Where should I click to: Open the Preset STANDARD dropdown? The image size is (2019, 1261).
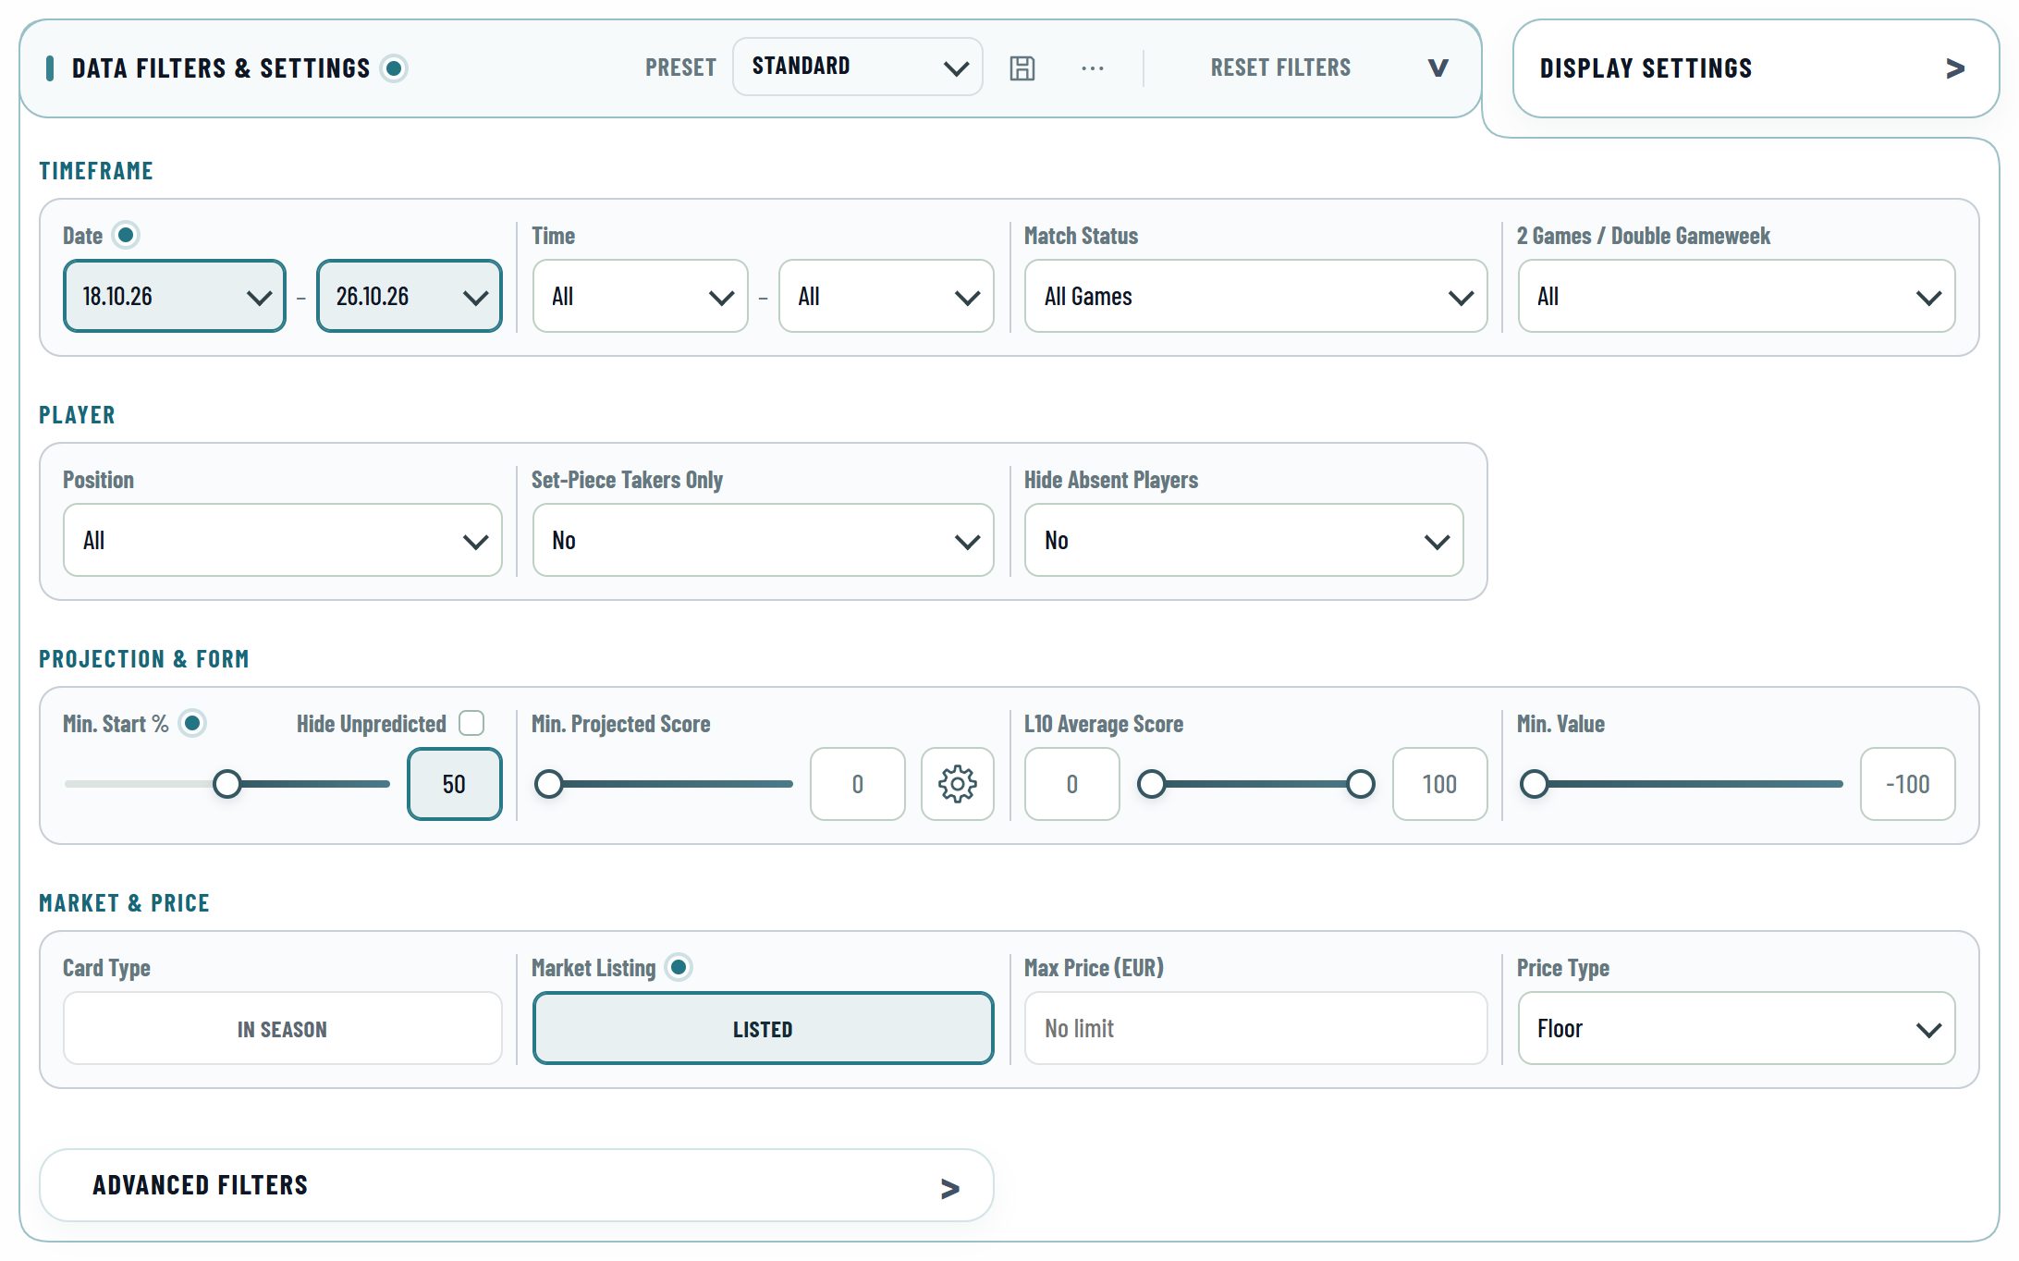[857, 67]
